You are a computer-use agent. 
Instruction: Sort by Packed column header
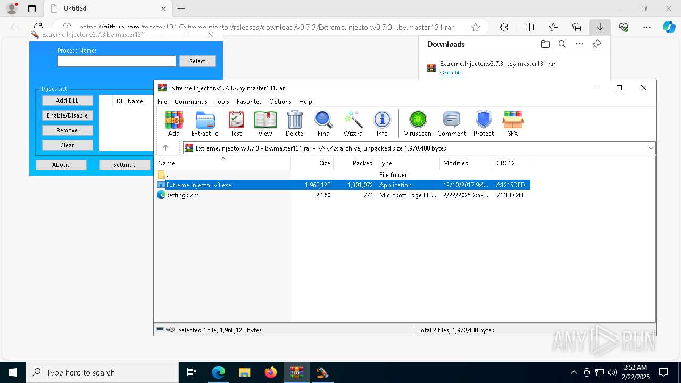click(x=355, y=163)
